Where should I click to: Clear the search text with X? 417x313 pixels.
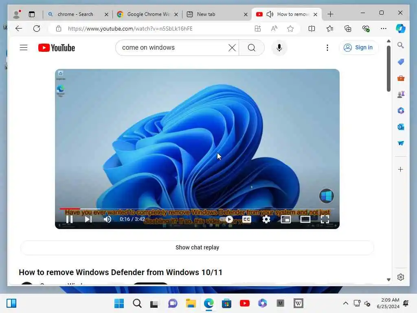(x=232, y=48)
